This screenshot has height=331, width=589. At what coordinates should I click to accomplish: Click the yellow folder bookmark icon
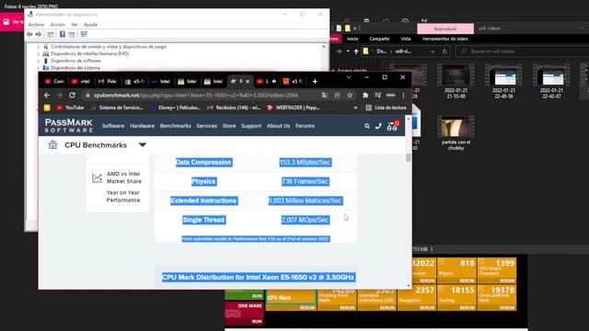(47, 108)
